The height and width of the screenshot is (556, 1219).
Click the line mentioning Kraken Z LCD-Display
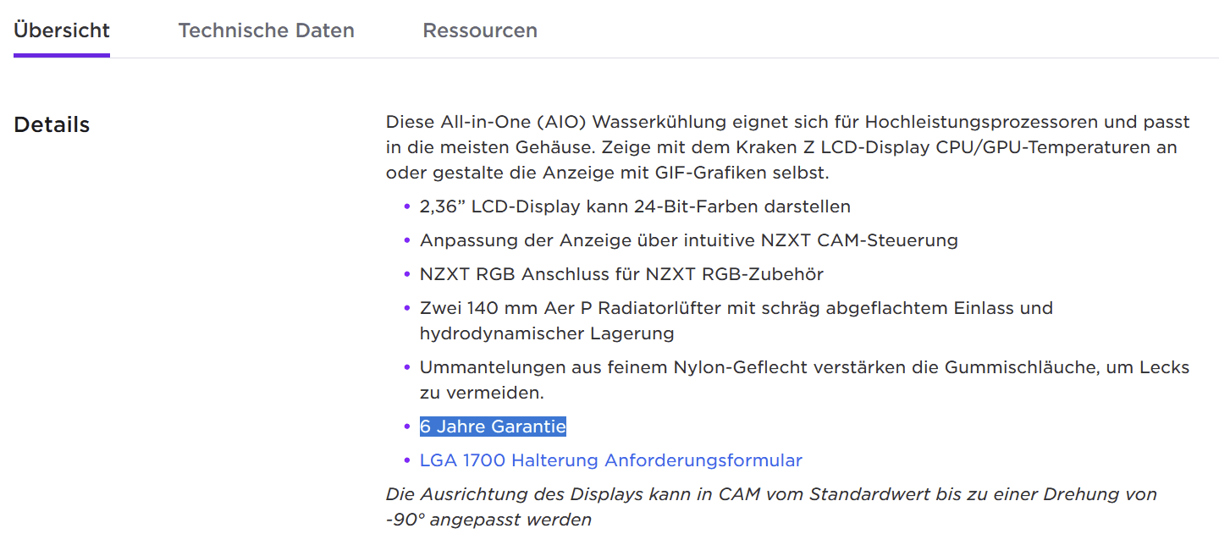[780, 147]
